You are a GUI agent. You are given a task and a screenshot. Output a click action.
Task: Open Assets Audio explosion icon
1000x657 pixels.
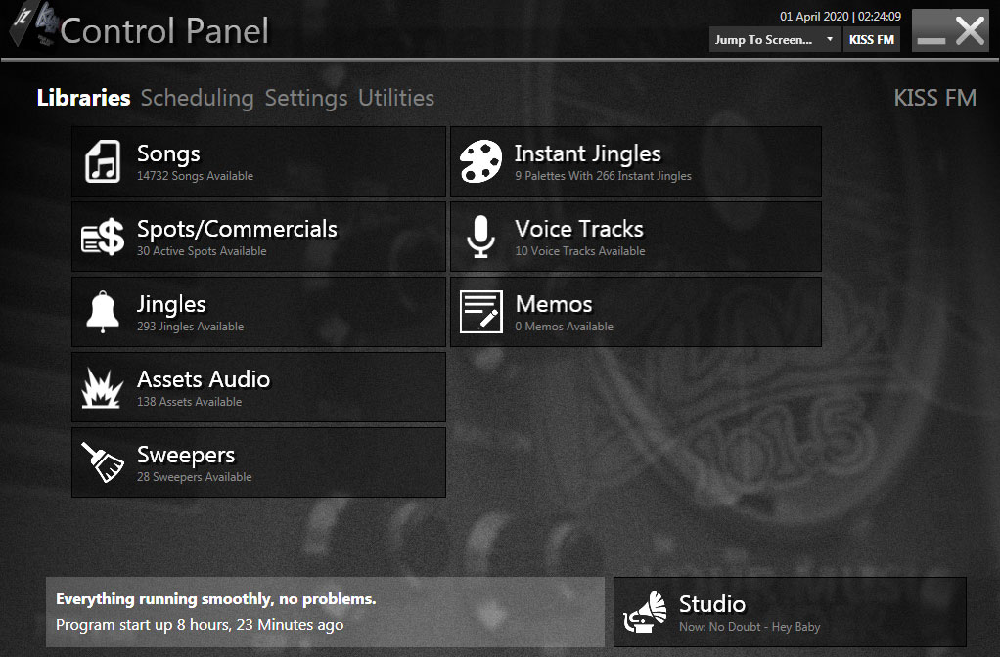tap(103, 387)
